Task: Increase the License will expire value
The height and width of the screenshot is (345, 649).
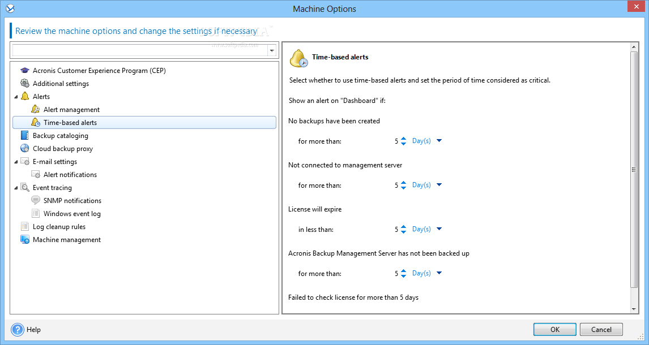Action: pyautogui.click(x=404, y=226)
